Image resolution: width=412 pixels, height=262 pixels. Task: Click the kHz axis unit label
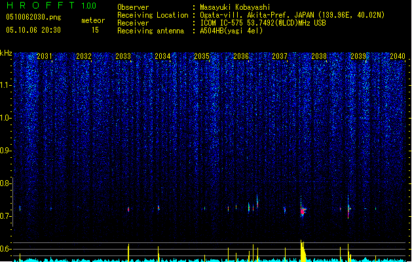[x=6, y=53]
